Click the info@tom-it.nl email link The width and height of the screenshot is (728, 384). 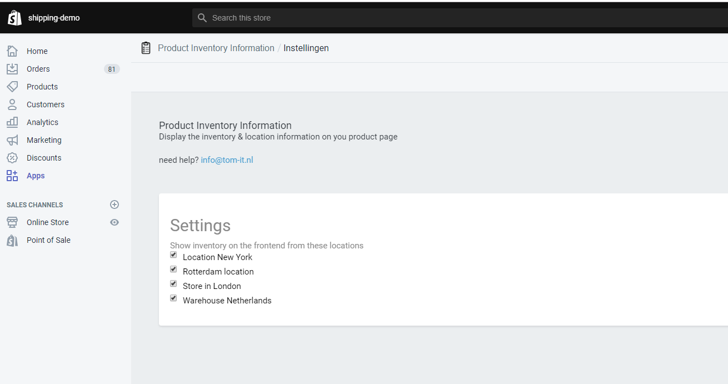[x=227, y=160]
